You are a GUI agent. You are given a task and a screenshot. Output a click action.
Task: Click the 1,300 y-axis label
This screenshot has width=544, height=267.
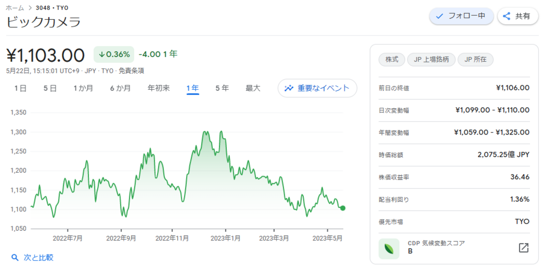[x=18, y=132]
